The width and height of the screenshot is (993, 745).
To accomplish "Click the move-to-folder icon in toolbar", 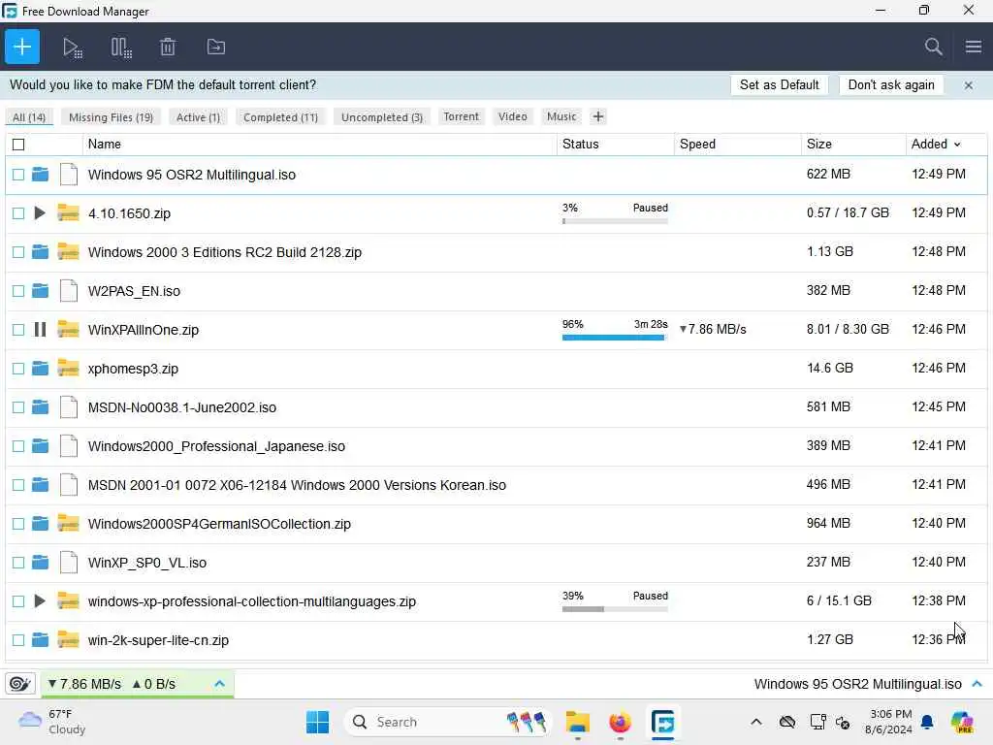I will [216, 47].
